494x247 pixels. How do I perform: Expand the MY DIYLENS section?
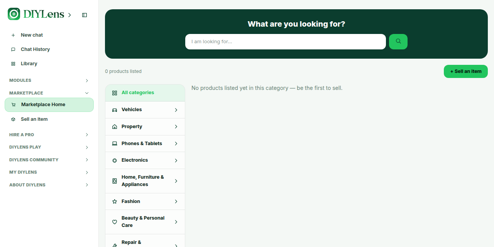[87, 173]
